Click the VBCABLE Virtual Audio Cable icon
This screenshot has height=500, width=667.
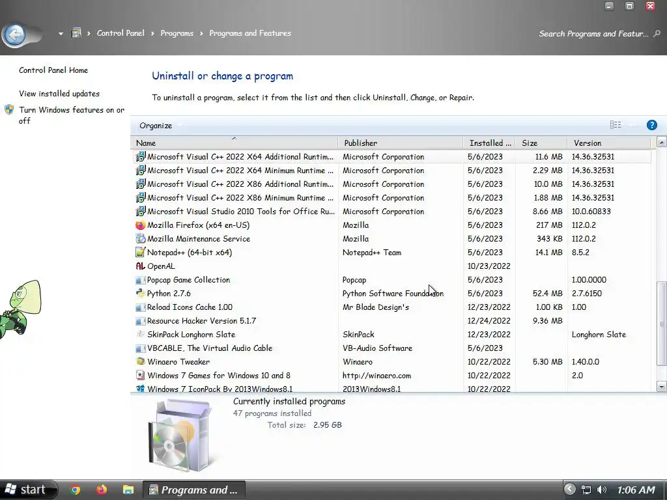point(141,348)
